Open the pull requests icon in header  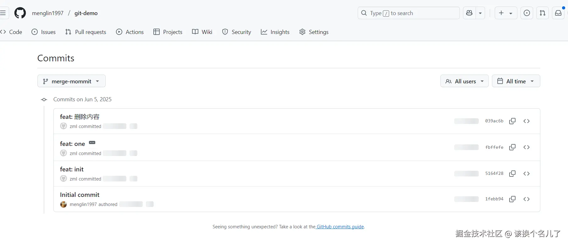[x=543, y=13]
